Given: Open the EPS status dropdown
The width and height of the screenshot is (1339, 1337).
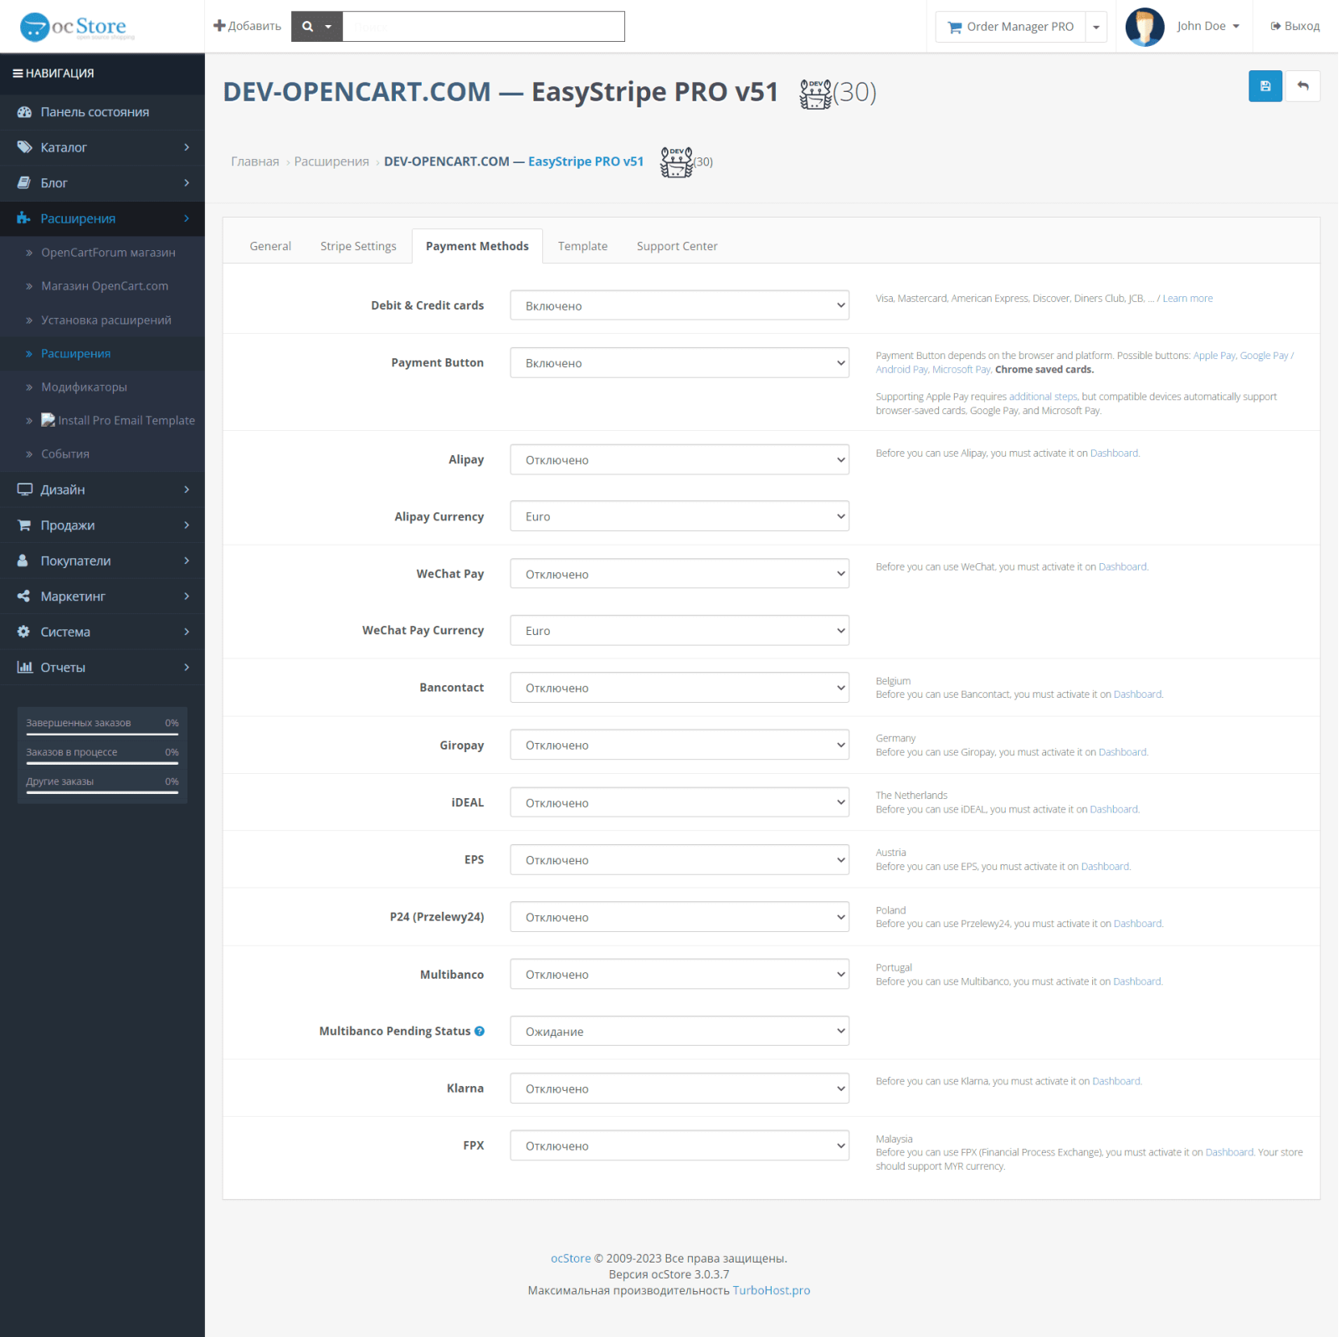Looking at the screenshot, I should (680, 859).
